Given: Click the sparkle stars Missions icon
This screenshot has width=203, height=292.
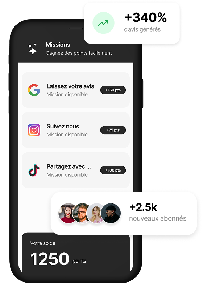Looking at the screenshot, I should (x=32, y=49).
